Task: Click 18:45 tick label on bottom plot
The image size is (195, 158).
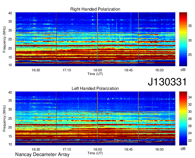Action: 128,149
